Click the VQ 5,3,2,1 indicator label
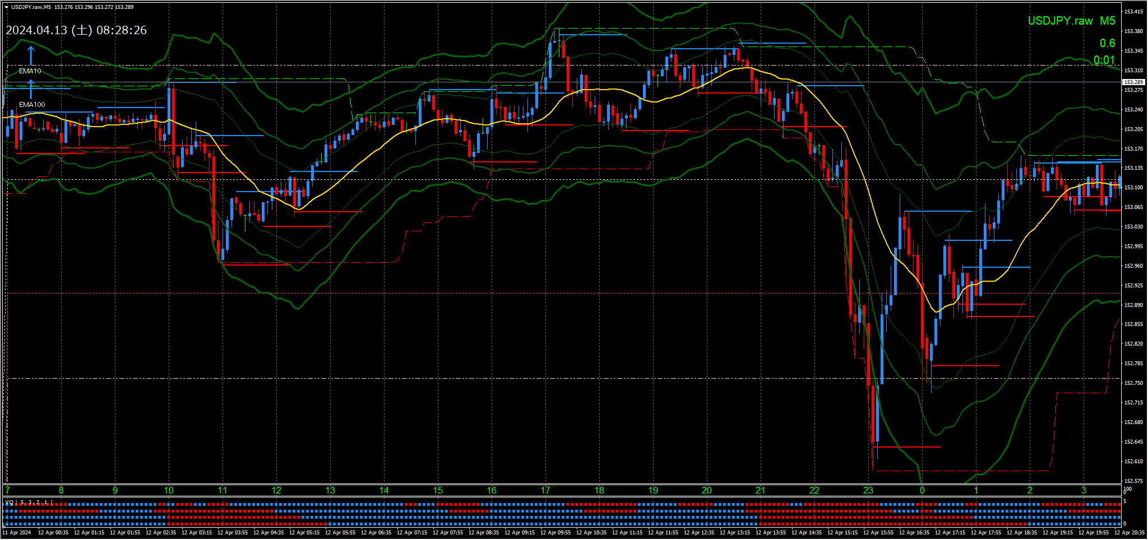The height and width of the screenshot is (540, 1148). (x=29, y=502)
